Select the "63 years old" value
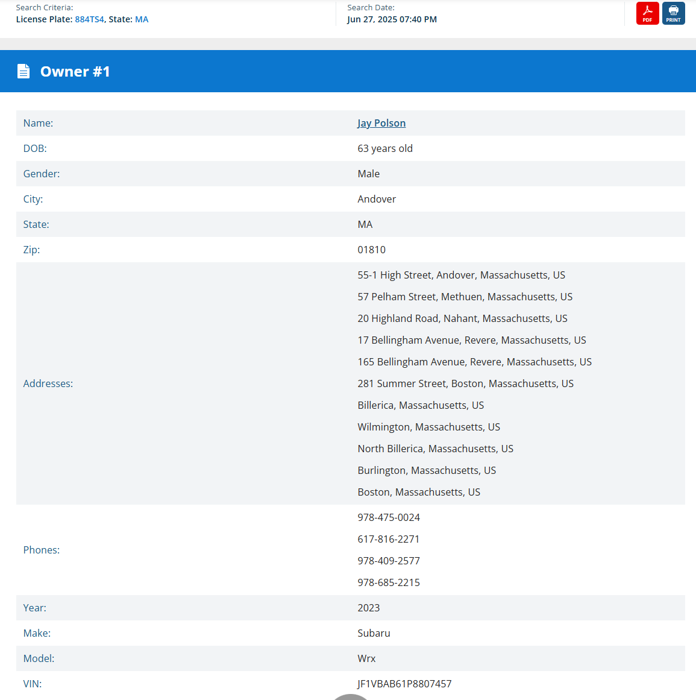The image size is (696, 700). [x=385, y=149]
